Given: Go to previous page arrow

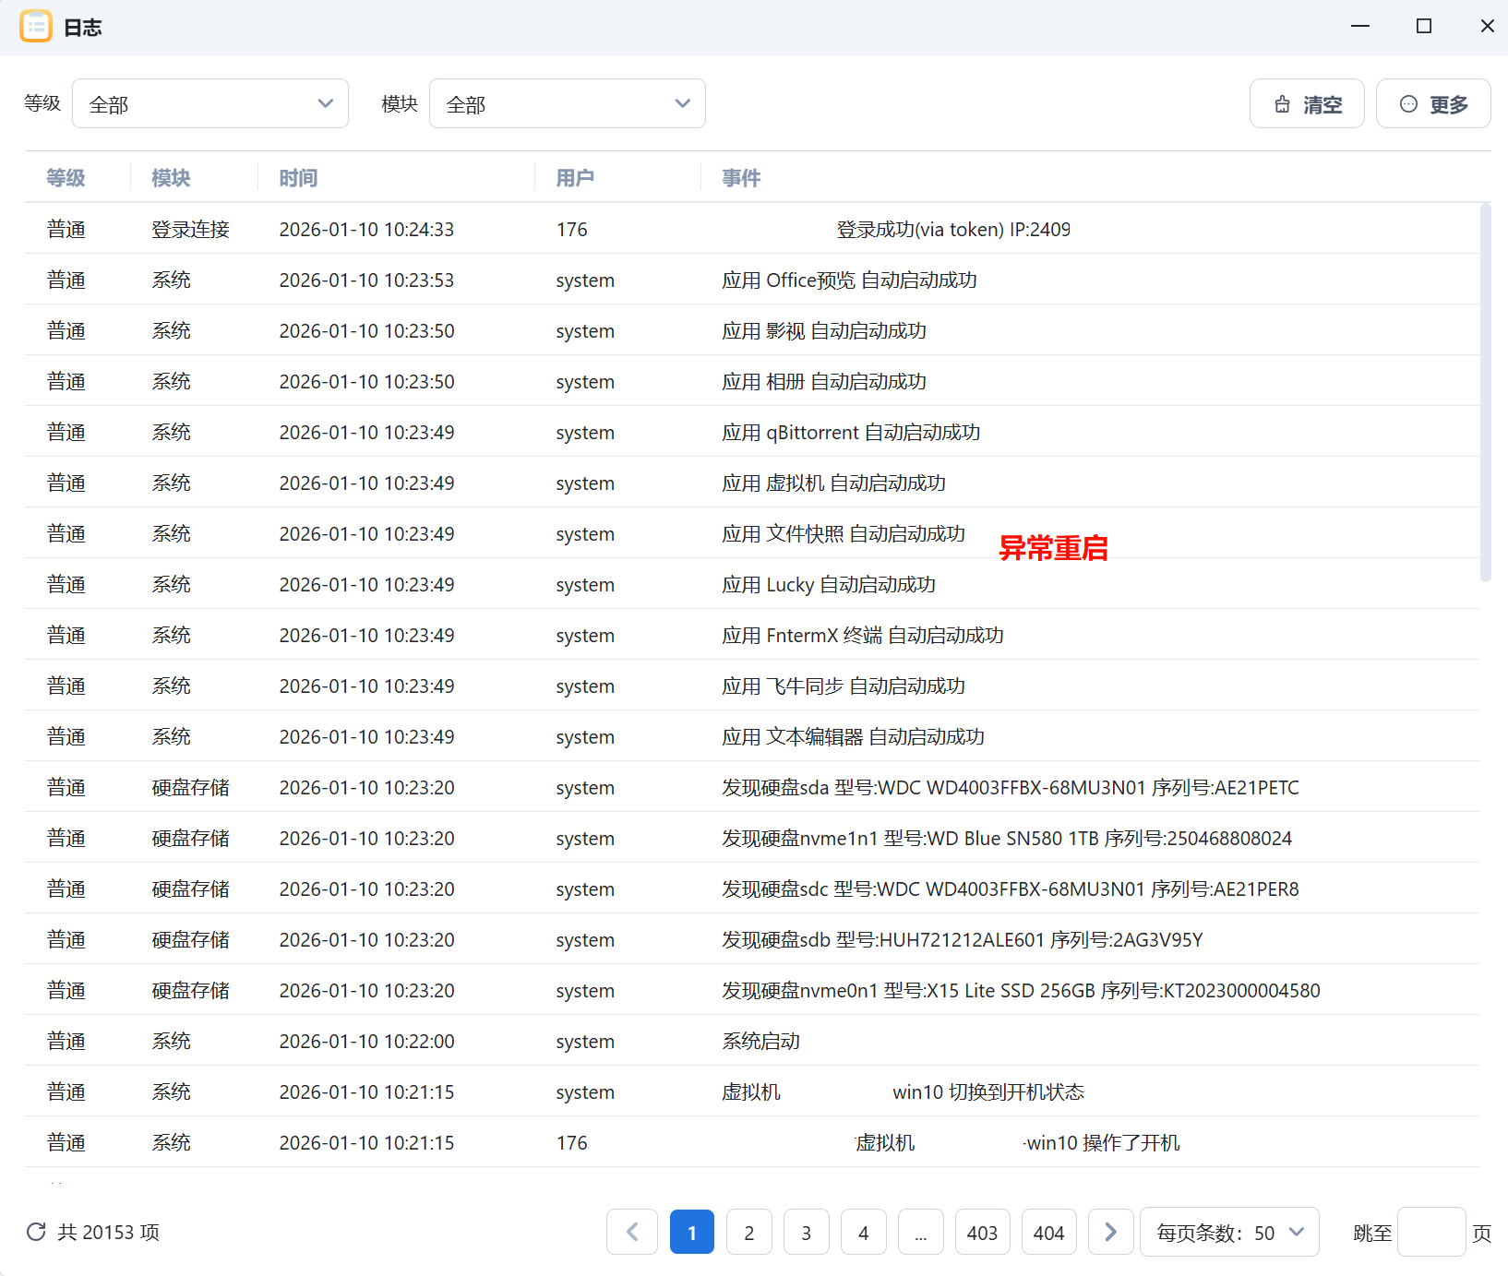Looking at the screenshot, I should click(x=632, y=1232).
